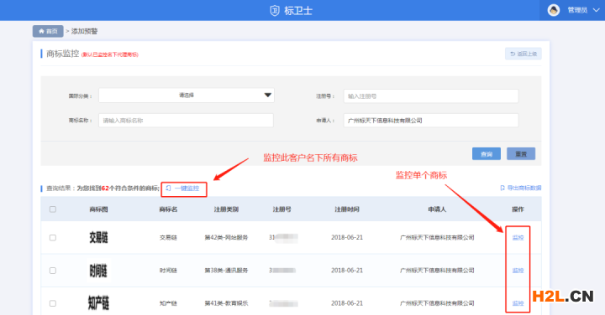This screenshot has height=315, width=605.
Task: Click 监控 link in the 知产链 row
Action: point(518,303)
